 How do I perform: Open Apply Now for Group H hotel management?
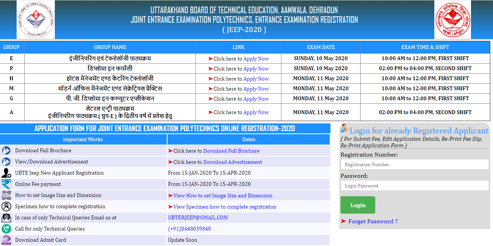(256, 79)
